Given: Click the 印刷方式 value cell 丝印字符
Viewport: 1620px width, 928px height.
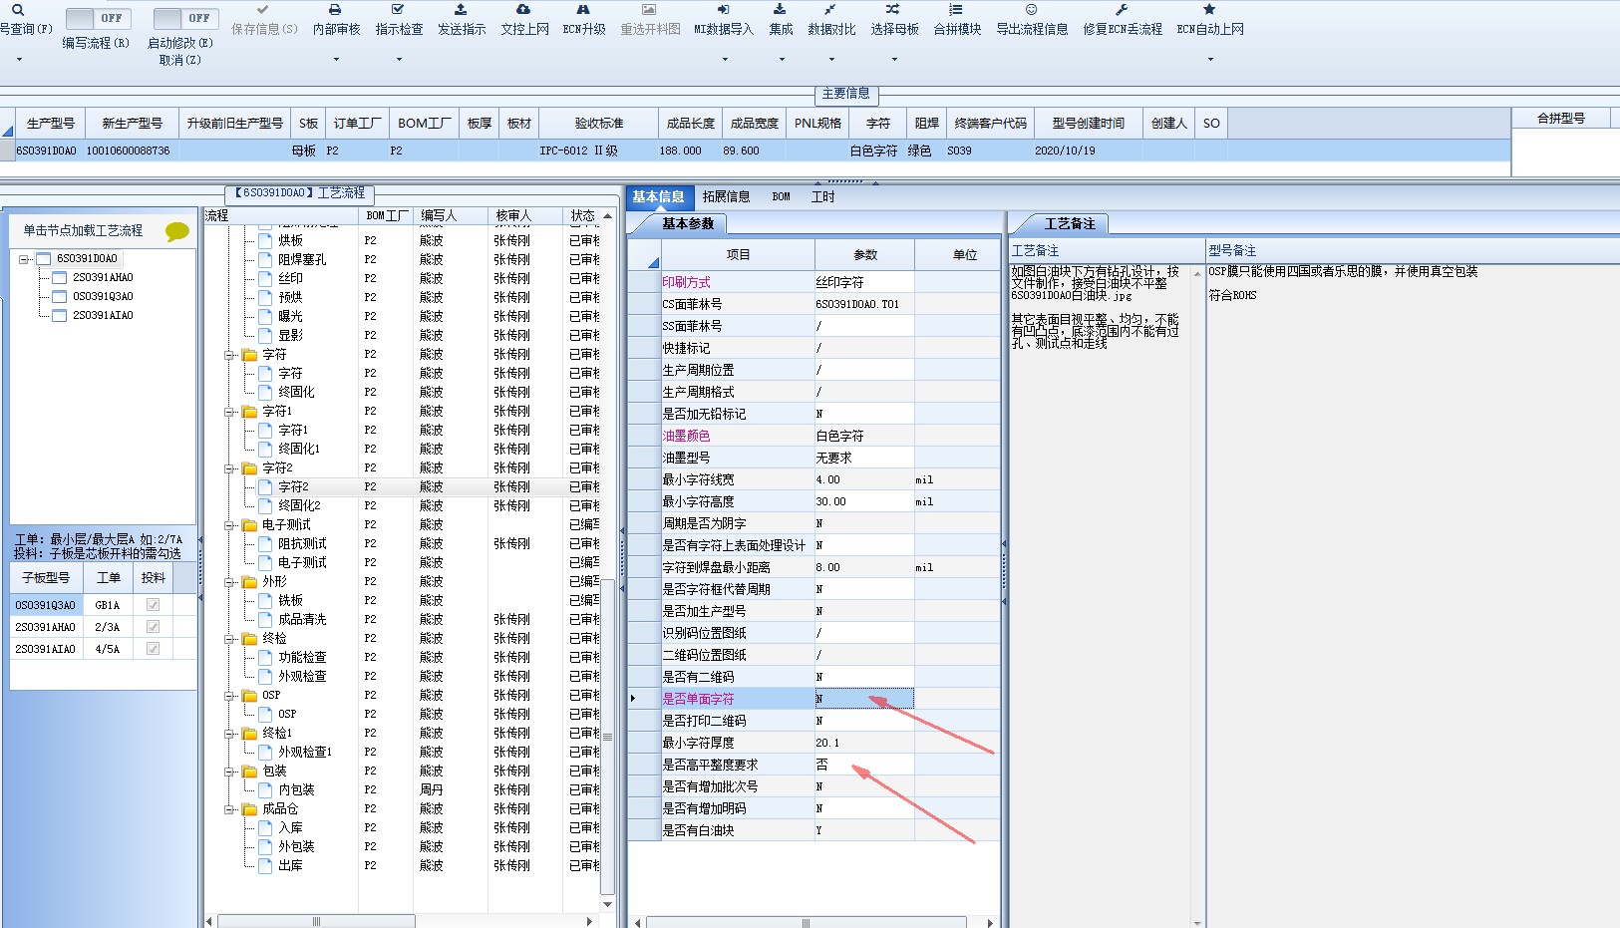Looking at the screenshot, I should [x=864, y=282].
